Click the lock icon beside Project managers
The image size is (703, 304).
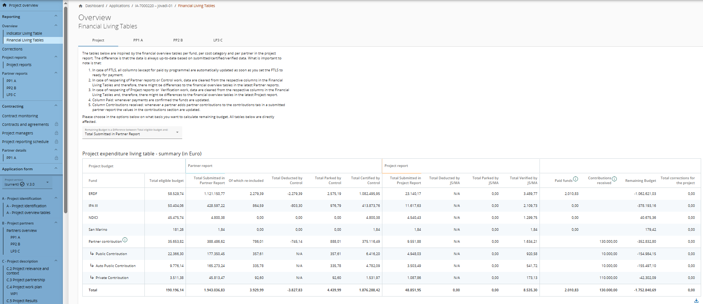click(56, 133)
